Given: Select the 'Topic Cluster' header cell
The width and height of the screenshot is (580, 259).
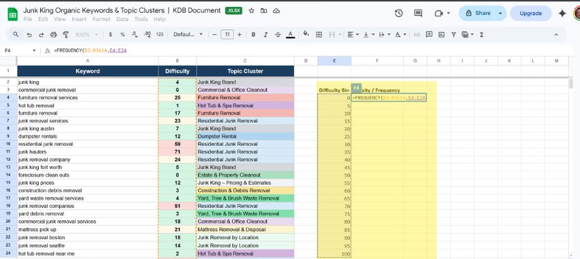Looking at the screenshot, I should 245,71.
